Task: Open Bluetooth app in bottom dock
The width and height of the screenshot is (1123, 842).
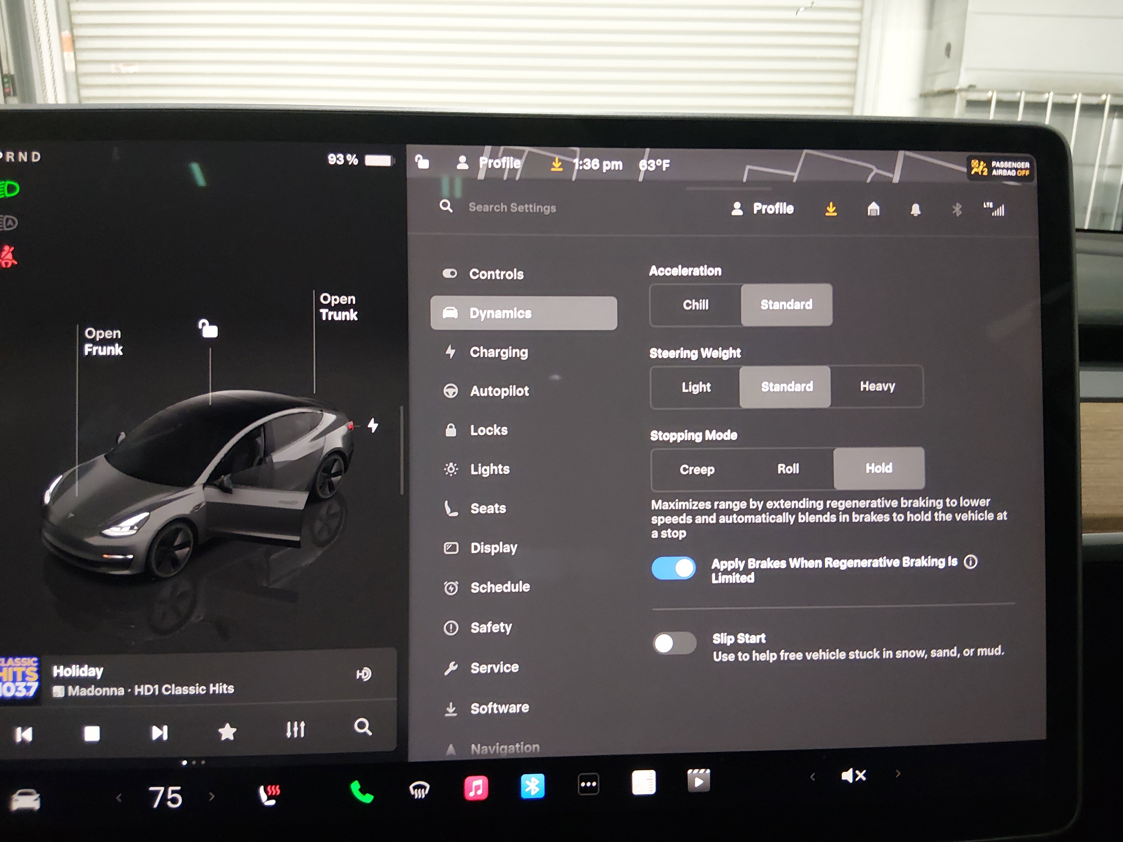Action: click(532, 786)
